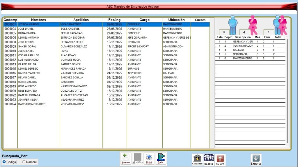Click the pink female figure icon
Image resolution: width=298 pixels, height=167 pixels.
pyautogui.click(x=253, y=25)
